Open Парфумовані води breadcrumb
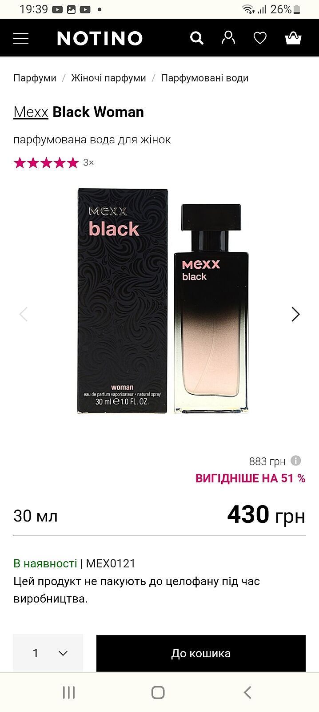319x712 pixels. (x=205, y=78)
